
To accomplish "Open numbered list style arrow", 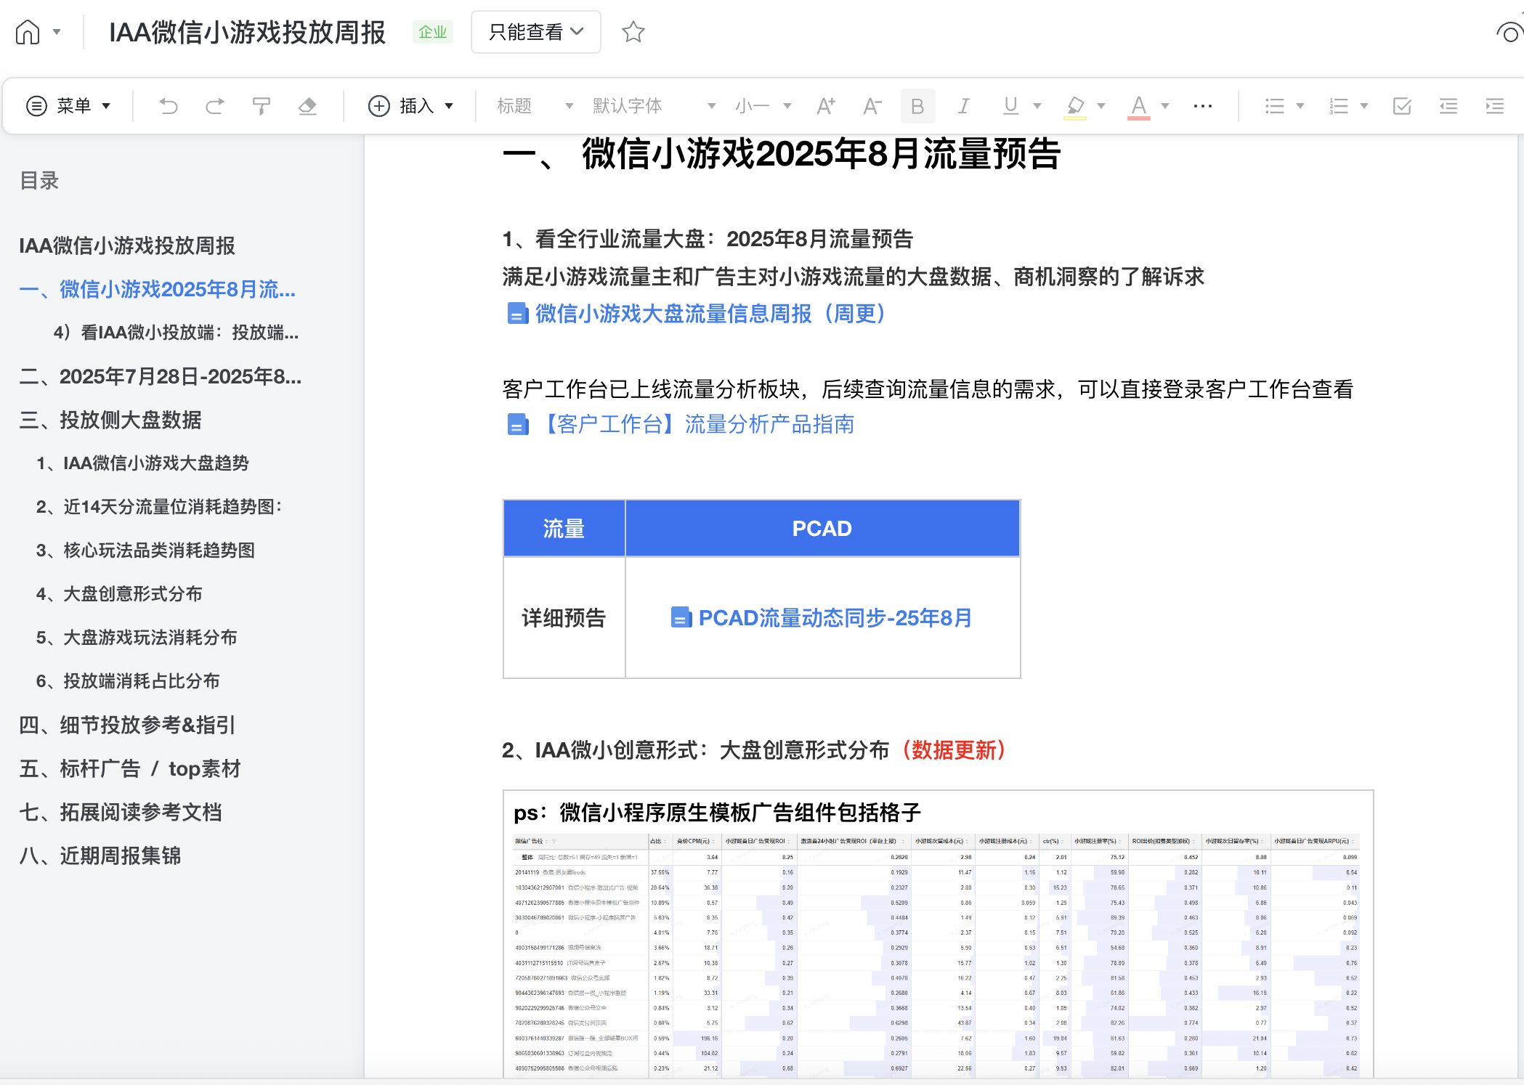I will click(x=1364, y=106).
